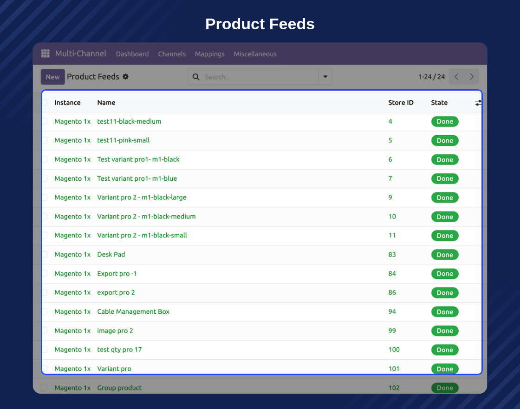The image size is (520, 409).
Task: Open the image pro 2 feed
Action: (x=115, y=331)
